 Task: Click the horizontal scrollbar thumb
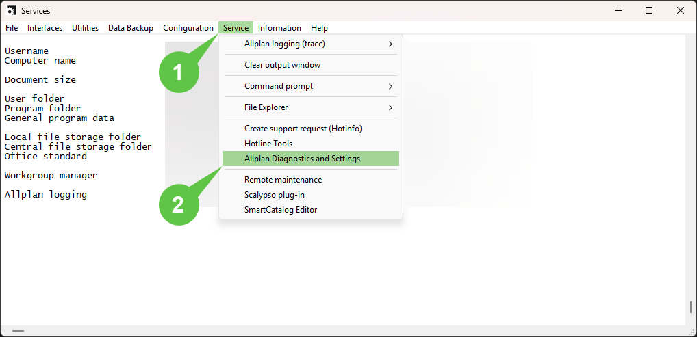coord(18,330)
